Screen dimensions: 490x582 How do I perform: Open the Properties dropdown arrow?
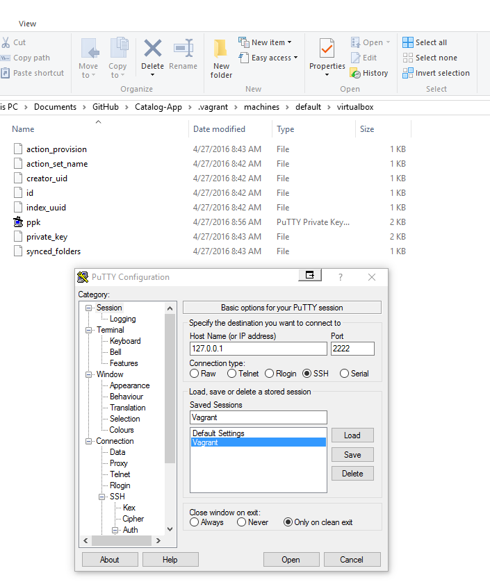(327, 75)
